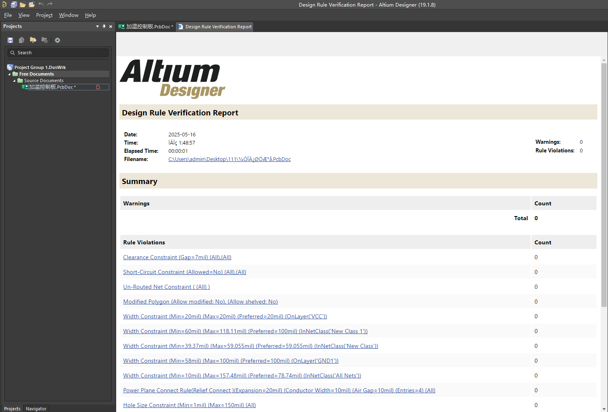Click the greyed folder-with-gear project options icon
Image resolution: width=608 pixels, height=412 pixels.
(44, 40)
